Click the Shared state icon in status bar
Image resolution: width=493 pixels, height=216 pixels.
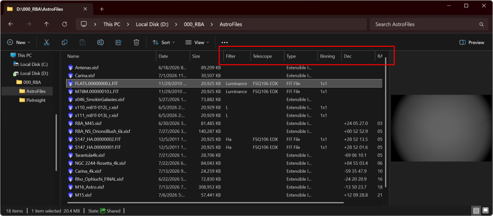click(103, 211)
